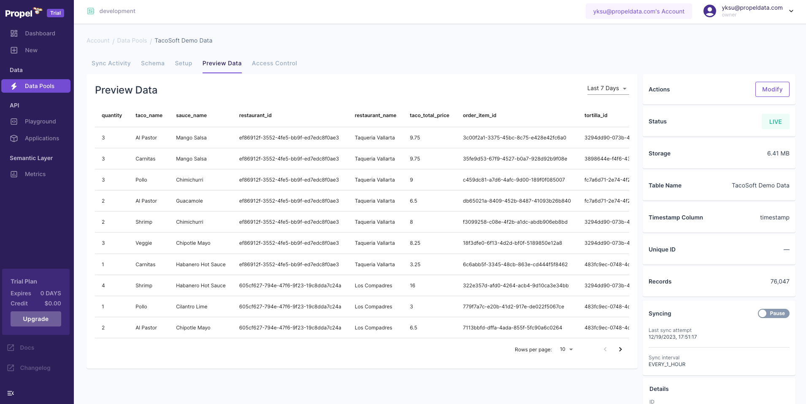Change rows per page with the dropdown
The height and width of the screenshot is (404, 806).
click(565, 349)
